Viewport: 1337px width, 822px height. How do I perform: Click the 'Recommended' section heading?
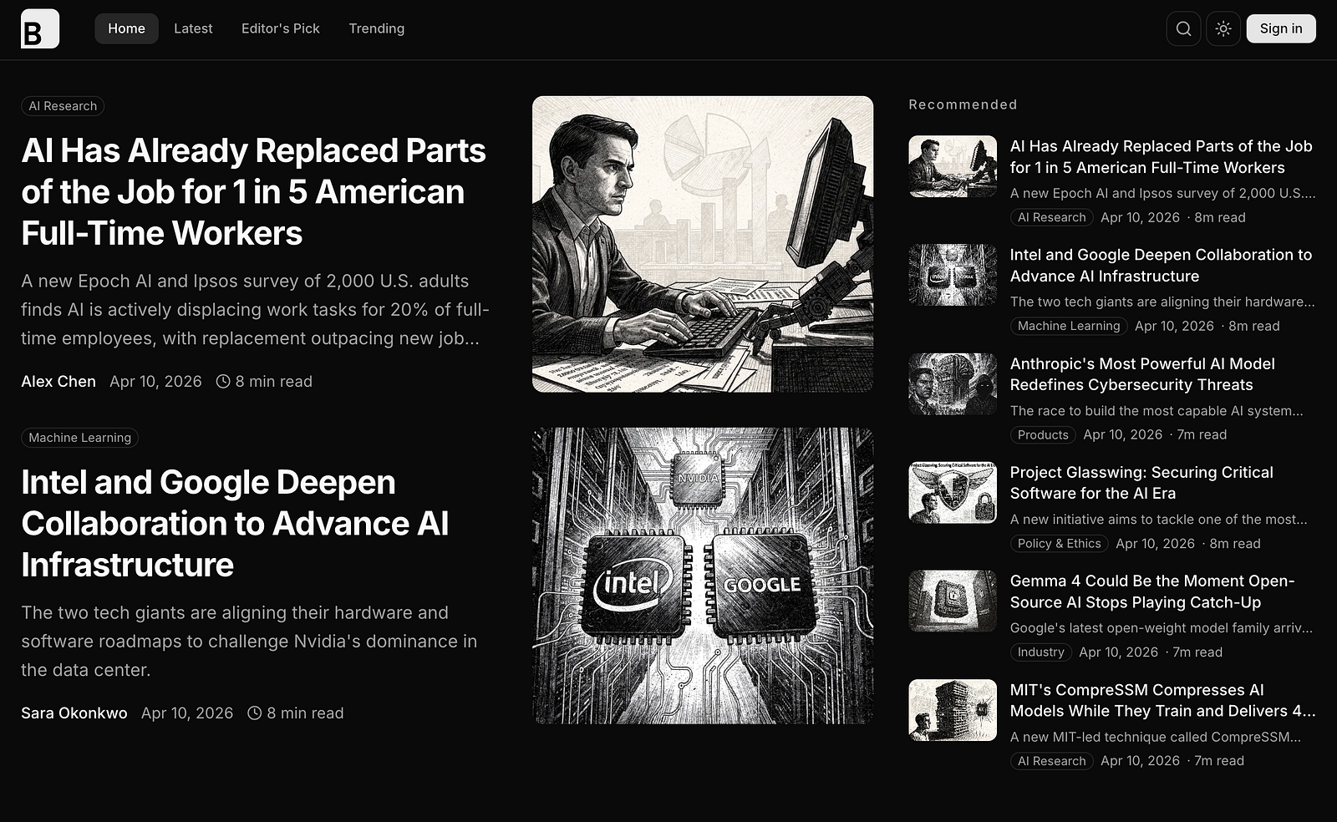pos(963,104)
